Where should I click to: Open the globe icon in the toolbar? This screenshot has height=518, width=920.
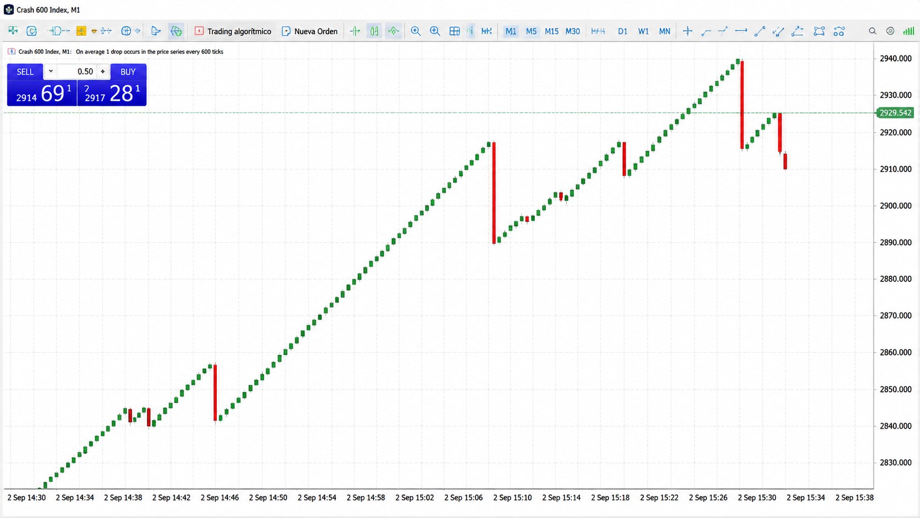click(x=126, y=31)
